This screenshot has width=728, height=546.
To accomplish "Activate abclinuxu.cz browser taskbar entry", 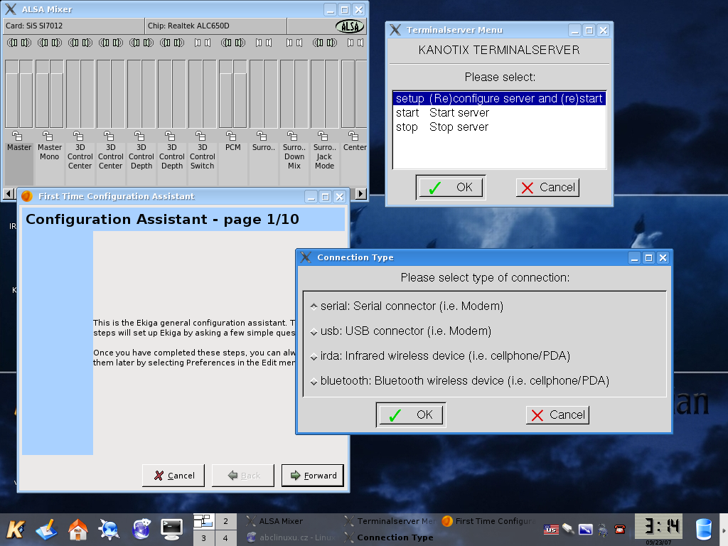I will pyautogui.click(x=292, y=537).
